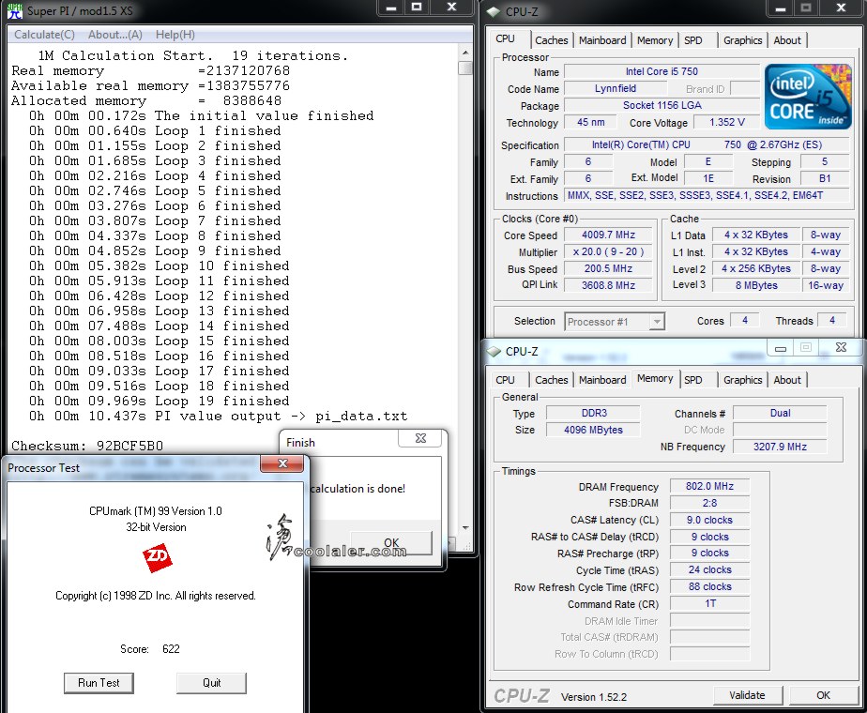This screenshot has height=713, width=867.
Task: Close the CPU-Z memory window
Action: (841, 347)
